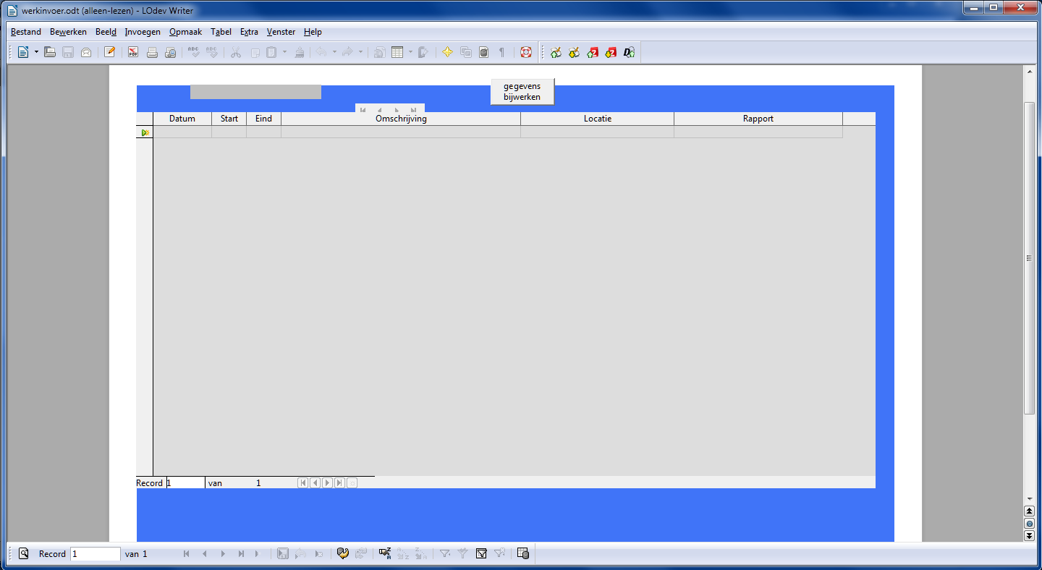Toggle Formatting Marks pilcrow icon
Image resolution: width=1042 pixels, height=570 pixels.
pyautogui.click(x=501, y=52)
